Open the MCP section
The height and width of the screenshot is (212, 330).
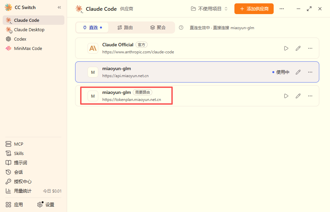(34, 144)
